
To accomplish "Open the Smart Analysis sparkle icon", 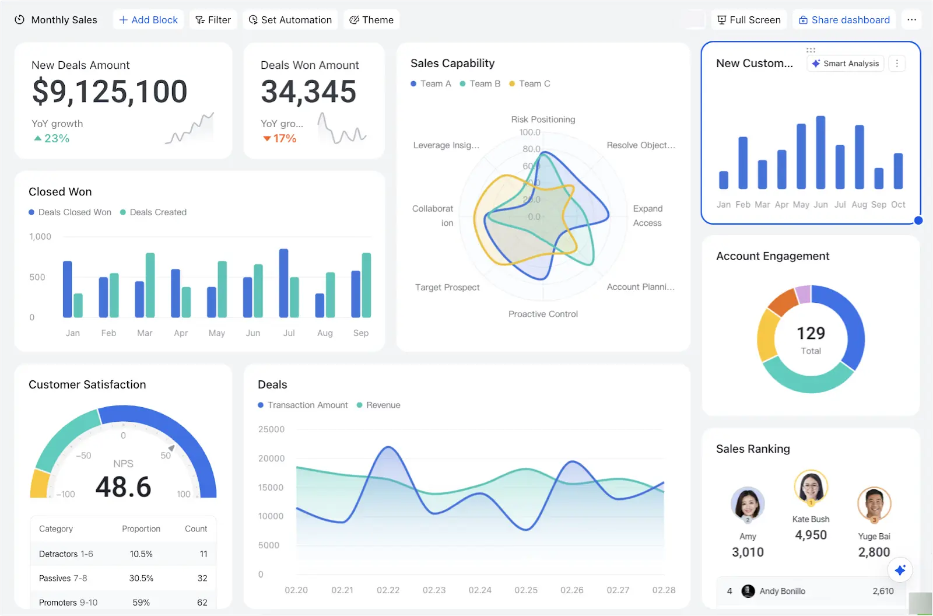I will click(x=816, y=63).
